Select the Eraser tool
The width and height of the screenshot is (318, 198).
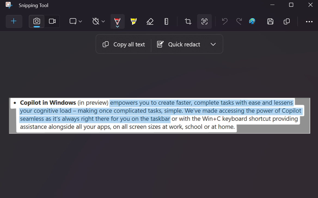[150, 21]
